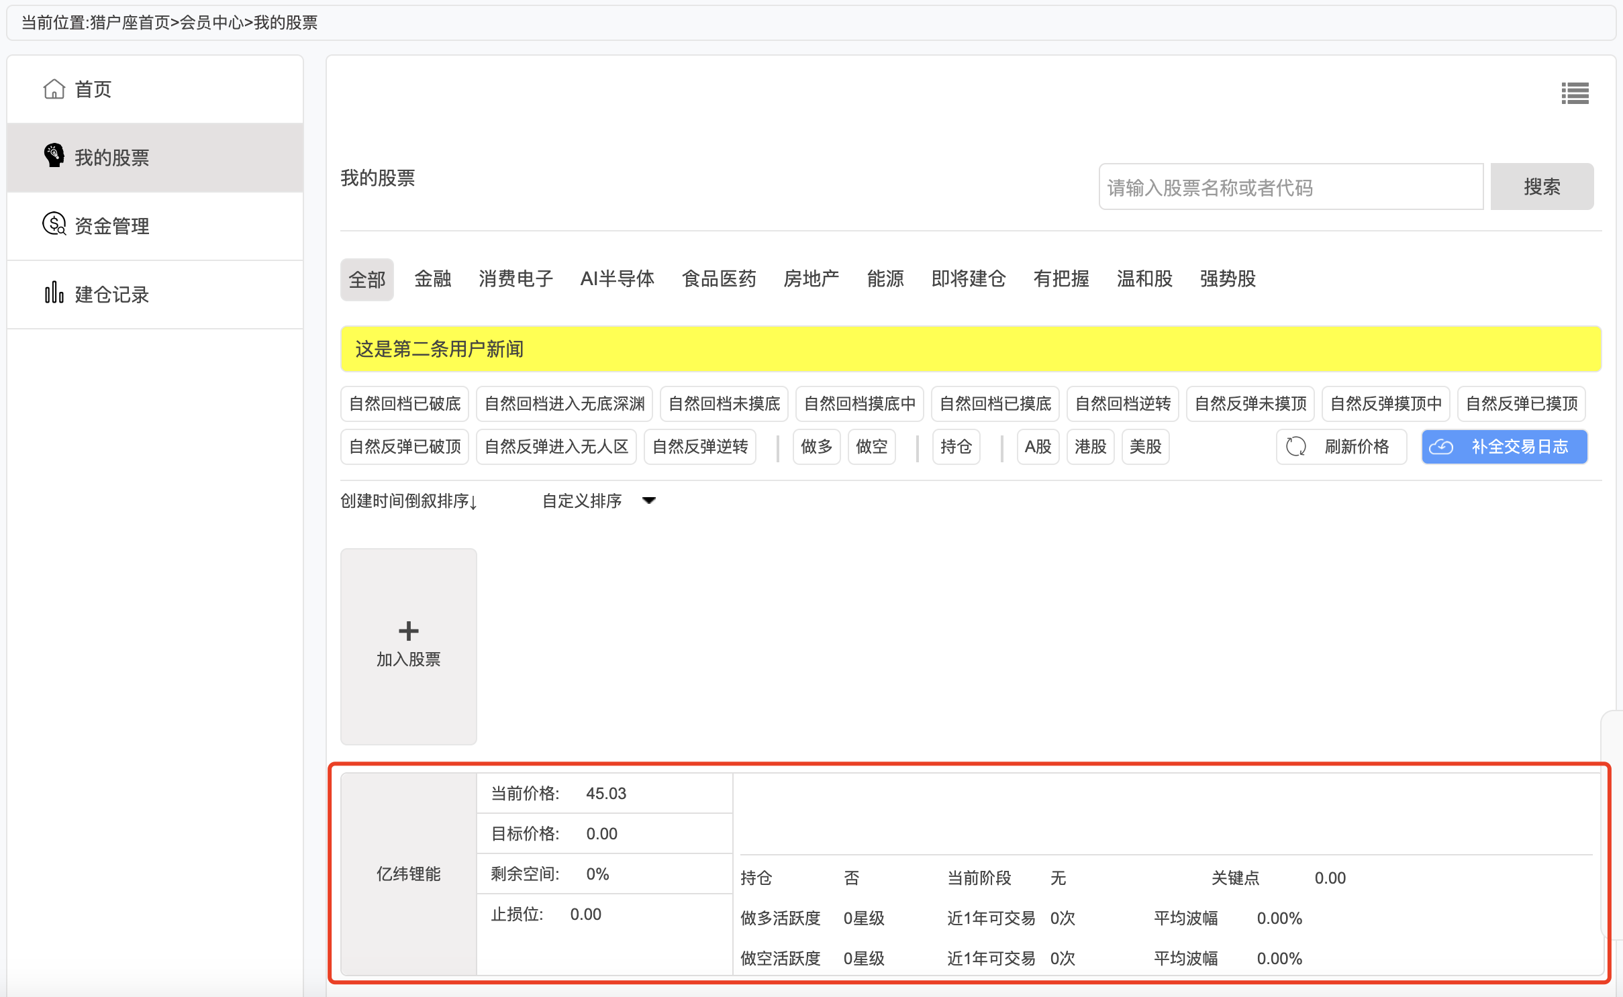Image resolution: width=1623 pixels, height=997 pixels.
Task: Click the stock name search input field
Action: [1291, 187]
